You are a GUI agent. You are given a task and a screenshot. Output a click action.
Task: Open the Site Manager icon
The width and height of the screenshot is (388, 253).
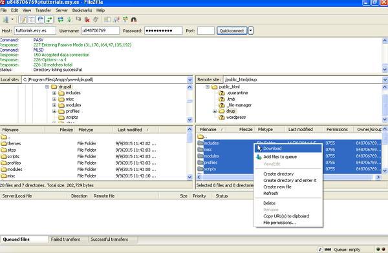pyautogui.click(x=6, y=19)
